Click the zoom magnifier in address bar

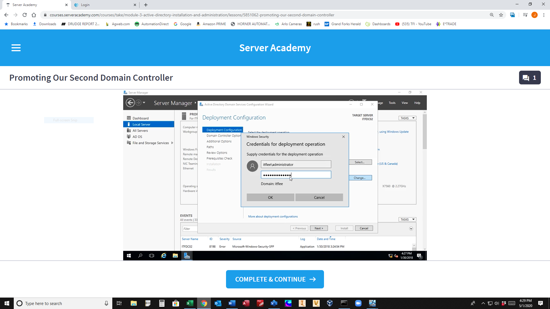coord(492,15)
